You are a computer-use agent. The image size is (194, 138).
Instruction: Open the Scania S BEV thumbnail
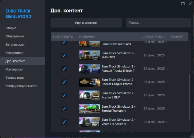pos(90,95)
